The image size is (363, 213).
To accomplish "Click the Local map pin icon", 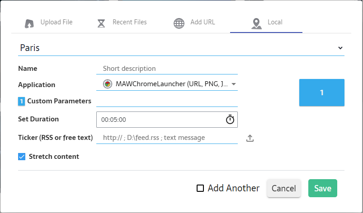I will 257,23.
